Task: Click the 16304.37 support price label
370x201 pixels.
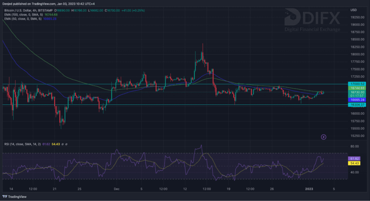Action: pos(357,104)
